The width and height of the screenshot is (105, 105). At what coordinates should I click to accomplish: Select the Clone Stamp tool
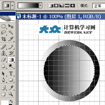pos(4,53)
